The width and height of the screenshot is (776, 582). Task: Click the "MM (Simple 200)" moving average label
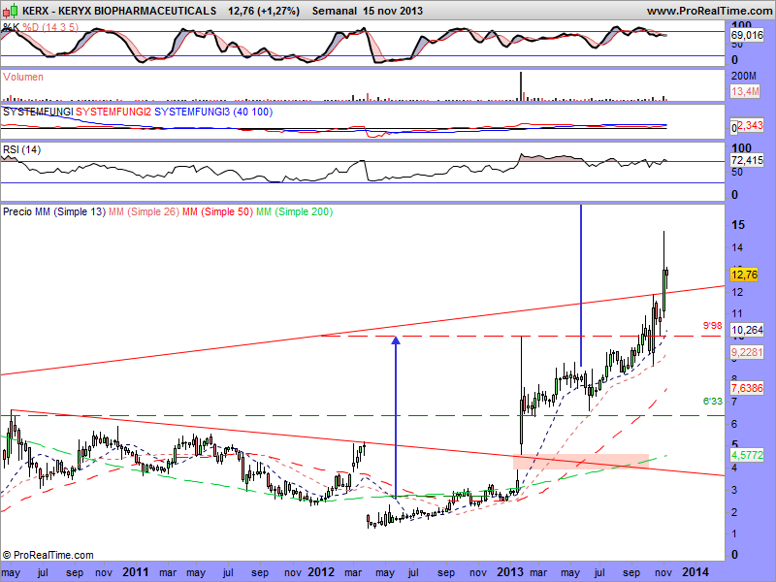click(294, 211)
